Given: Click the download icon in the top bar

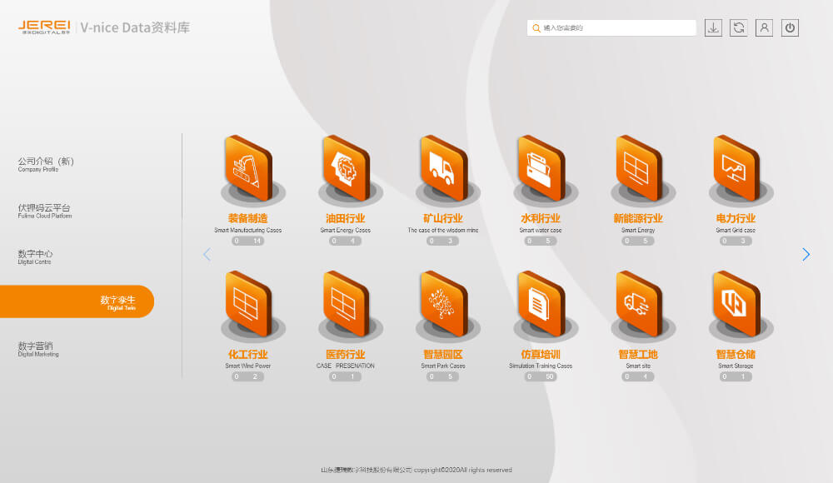Looking at the screenshot, I should 714,27.
